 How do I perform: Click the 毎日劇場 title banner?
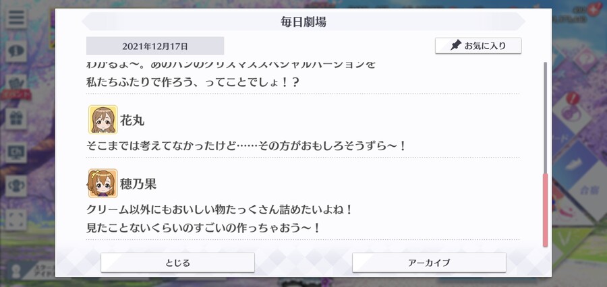pos(303,22)
